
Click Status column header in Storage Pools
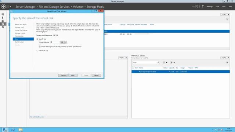point(152,25)
